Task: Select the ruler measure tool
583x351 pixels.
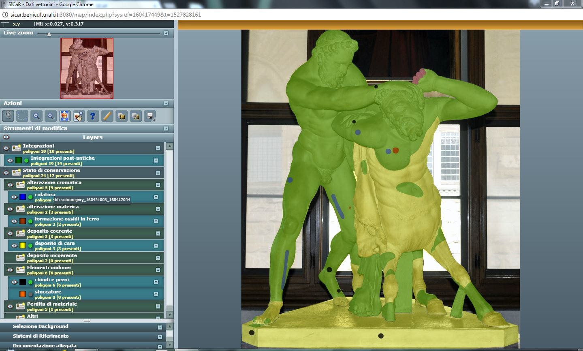Action: pyautogui.click(x=107, y=116)
